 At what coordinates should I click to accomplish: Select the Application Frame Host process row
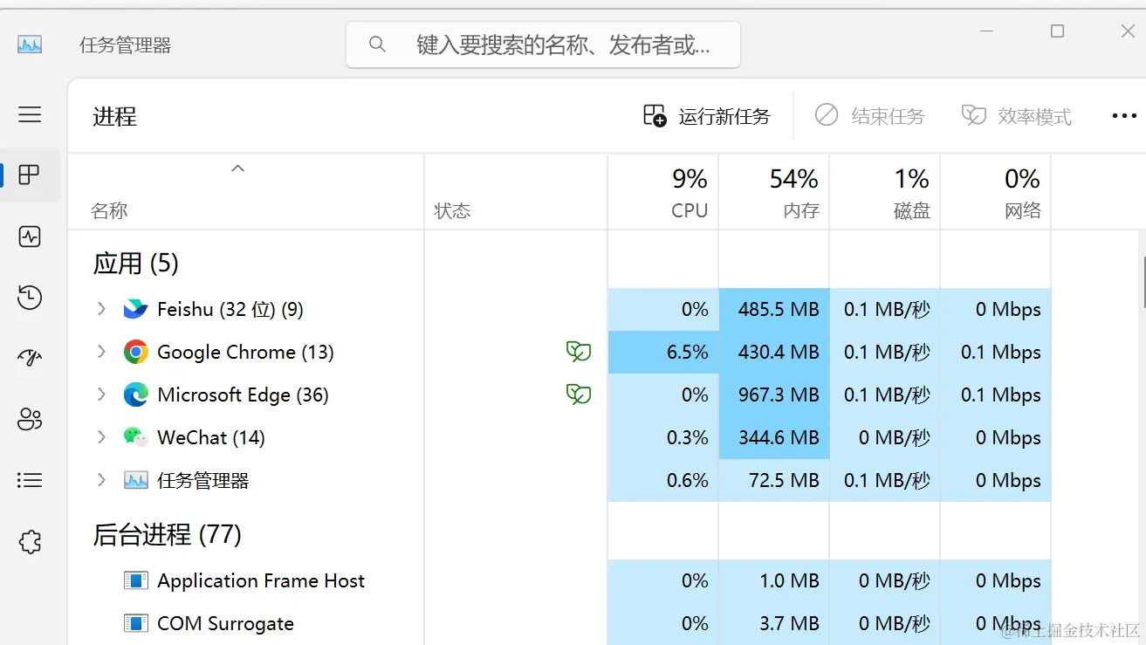tap(261, 580)
